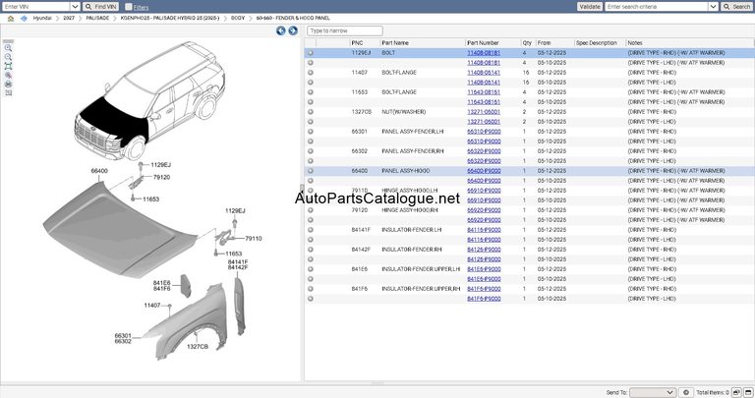Add the 11408-08181 RHD bolt row to the list

311,53
